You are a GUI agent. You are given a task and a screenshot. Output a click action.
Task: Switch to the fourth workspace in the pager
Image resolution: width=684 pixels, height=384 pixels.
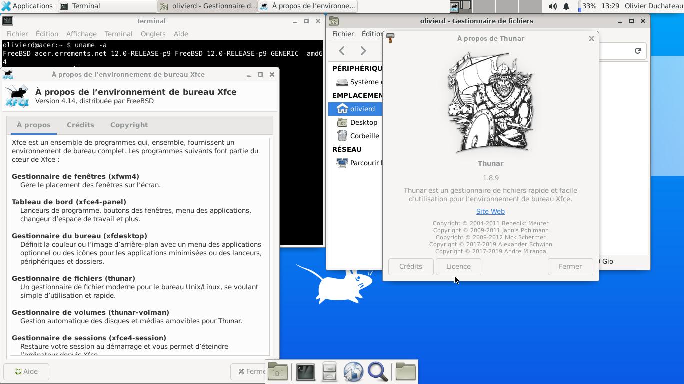click(530, 6)
